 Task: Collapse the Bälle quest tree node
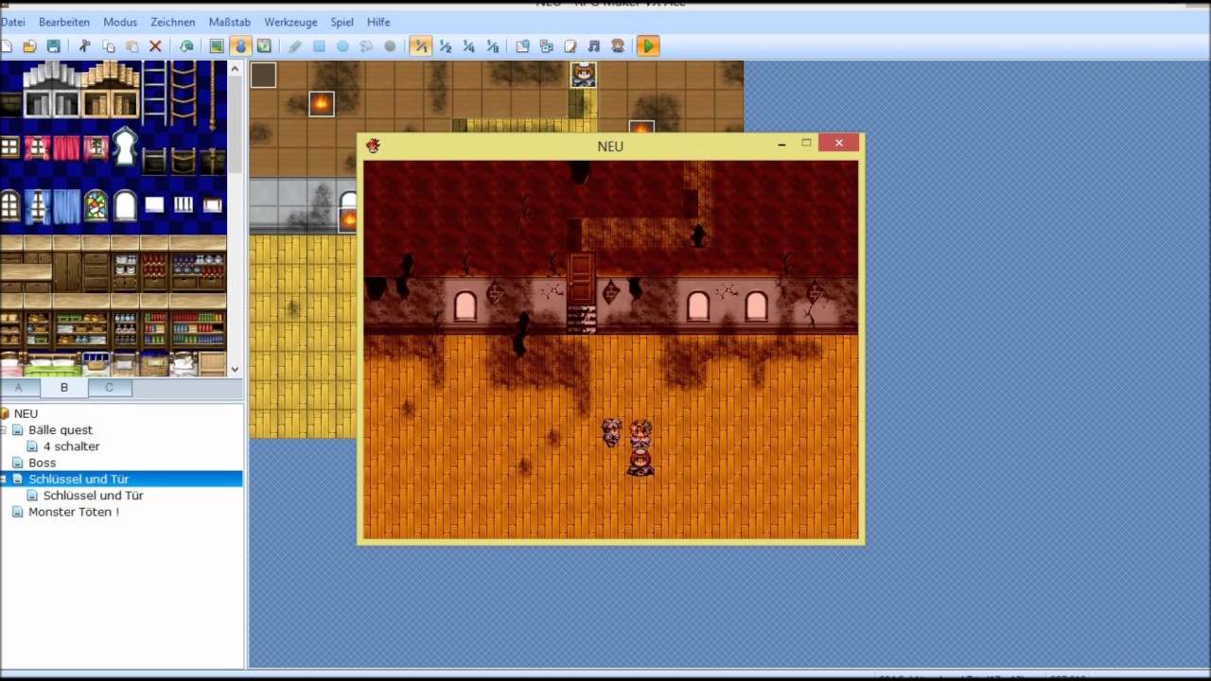(x=3, y=430)
